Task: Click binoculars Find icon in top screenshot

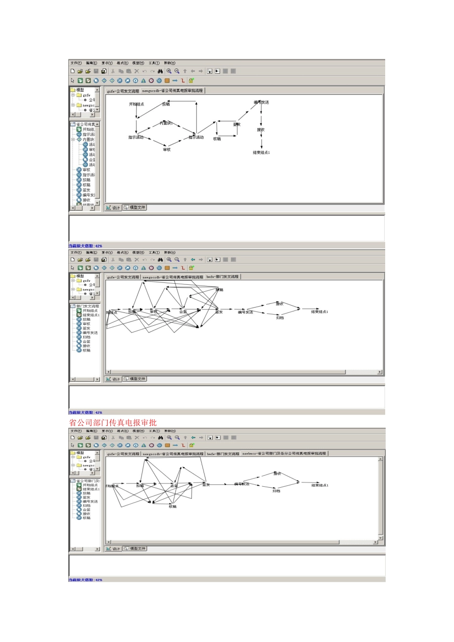Action: click(x=160, y=71)
